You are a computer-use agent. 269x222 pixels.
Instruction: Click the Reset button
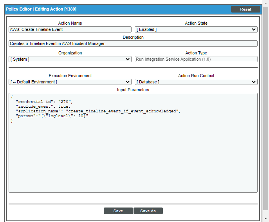246,9
